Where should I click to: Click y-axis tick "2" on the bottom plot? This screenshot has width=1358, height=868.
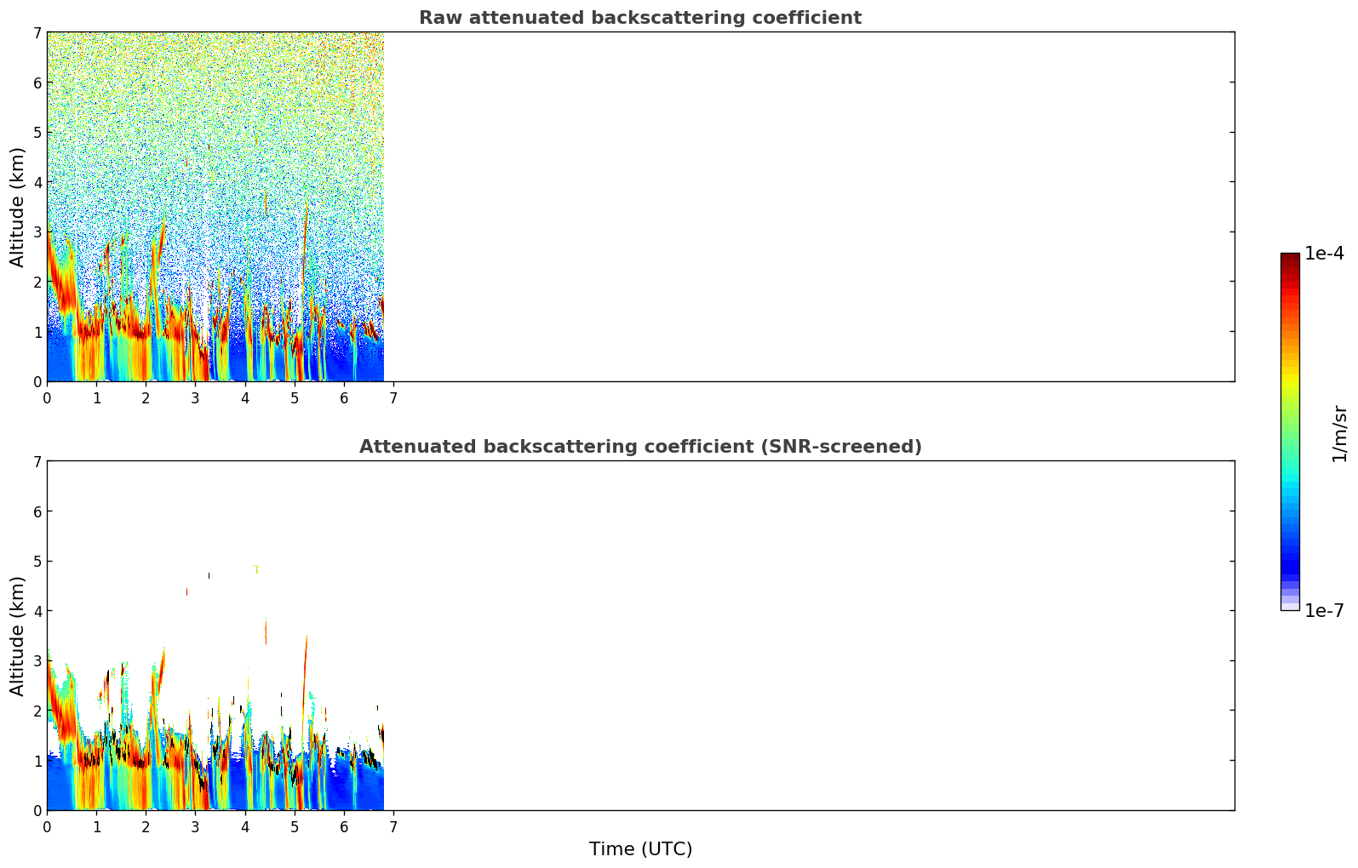pos(37,711)
